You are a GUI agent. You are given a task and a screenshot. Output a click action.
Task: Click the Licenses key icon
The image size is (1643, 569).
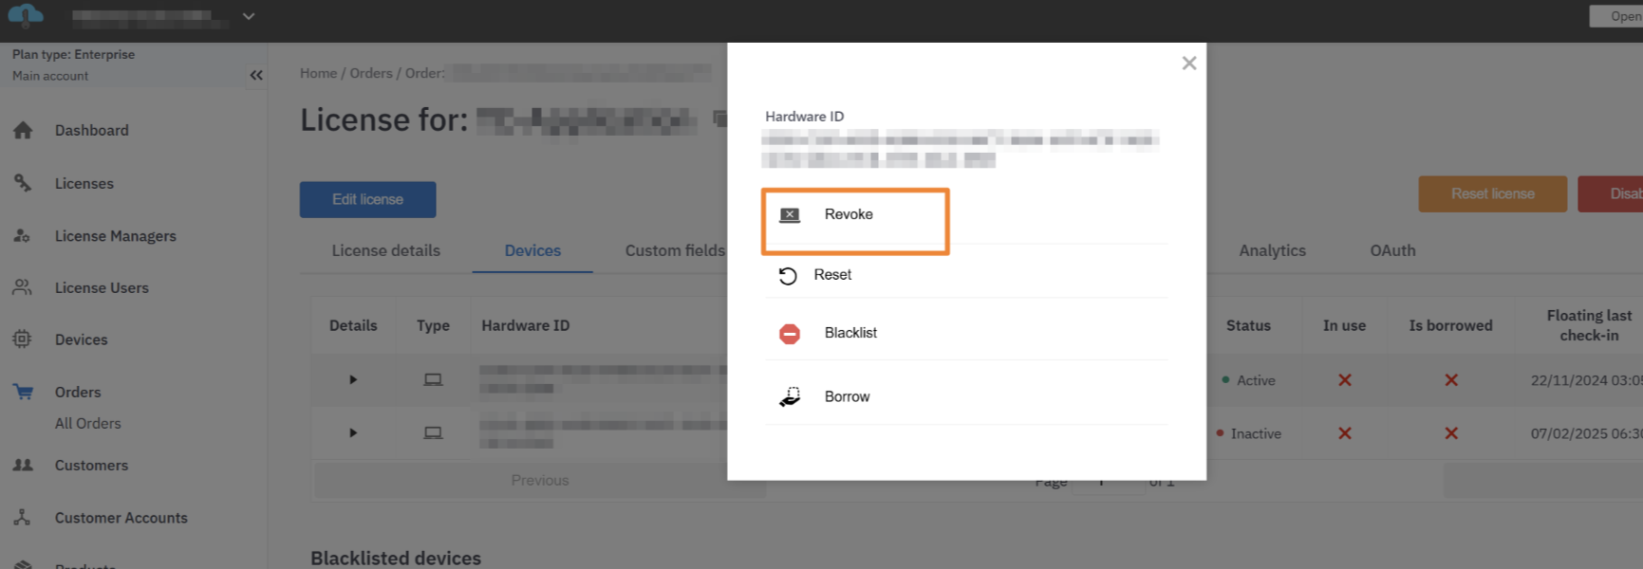click(24, 184)
